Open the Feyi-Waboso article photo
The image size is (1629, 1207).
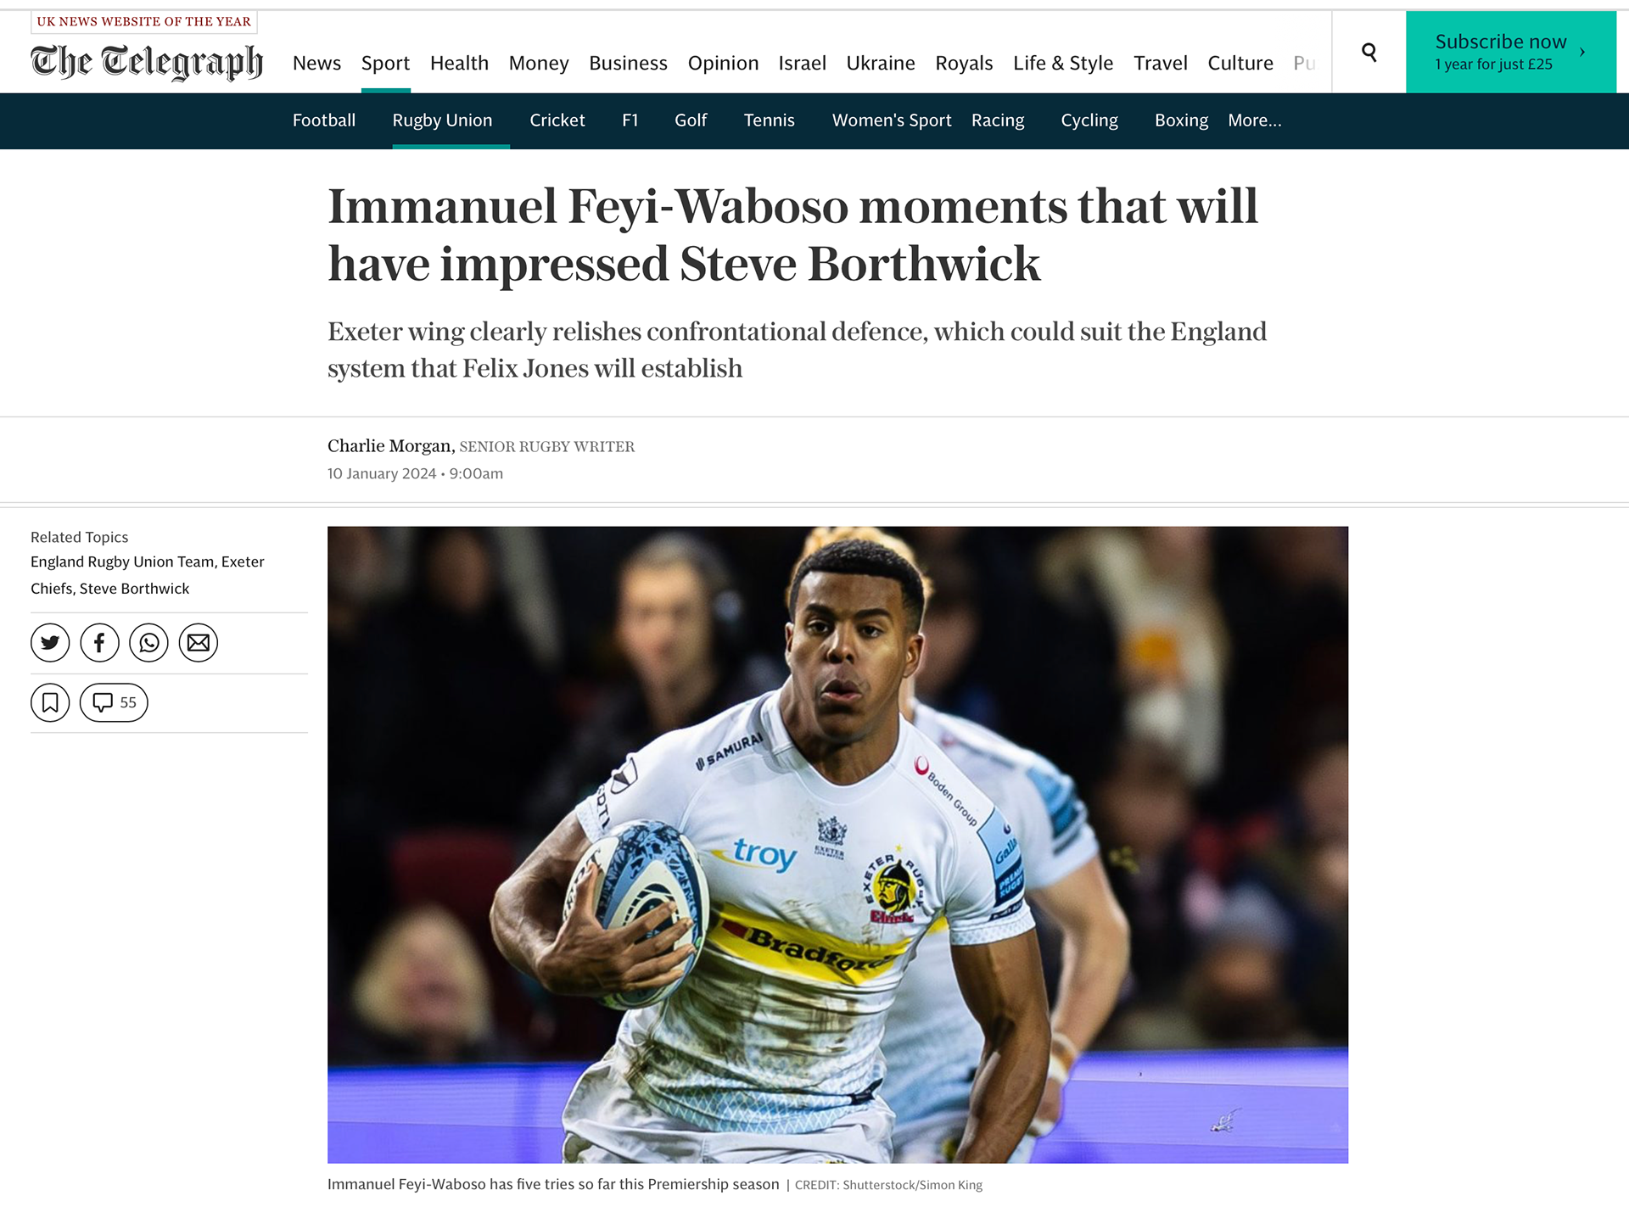click(x=837, y=845)
